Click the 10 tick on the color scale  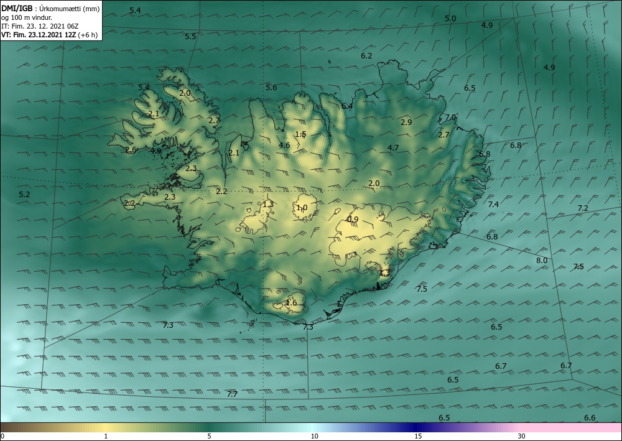point(314,436)
